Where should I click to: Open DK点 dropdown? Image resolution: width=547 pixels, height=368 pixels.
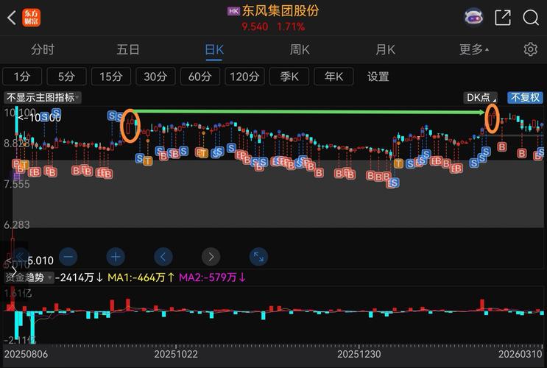point(481,97)
